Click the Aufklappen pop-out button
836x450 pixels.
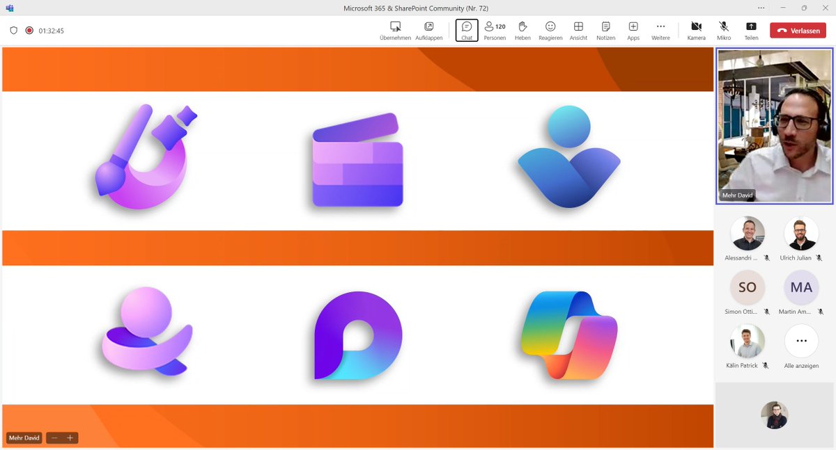click(x=428, y=31)
